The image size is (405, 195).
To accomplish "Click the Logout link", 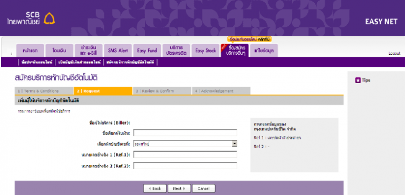I will tap(394, 53).
